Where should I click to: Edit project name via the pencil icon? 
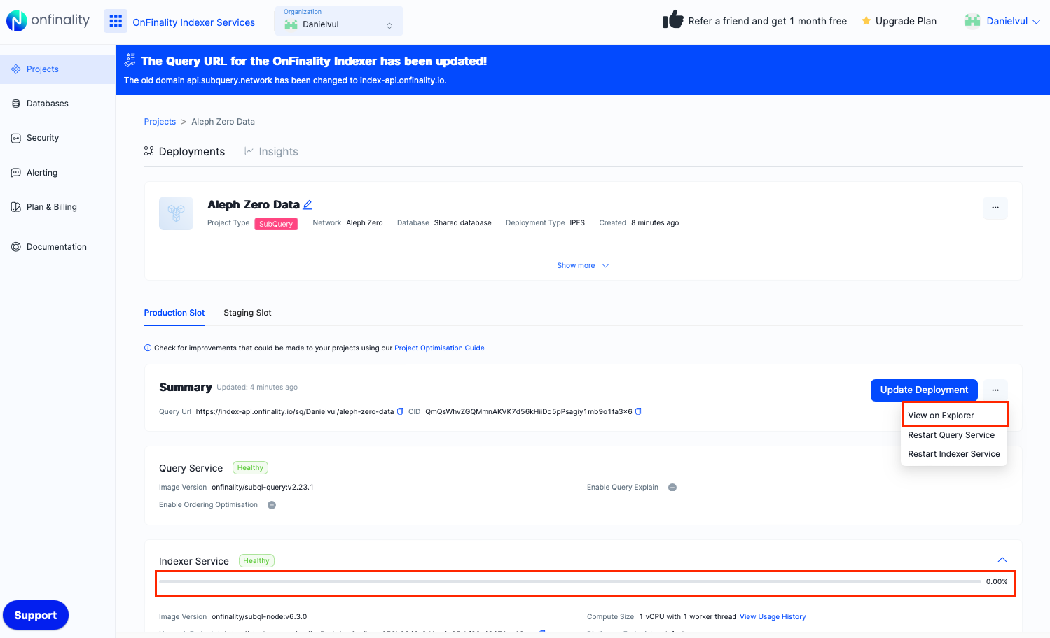pos(308,204)
